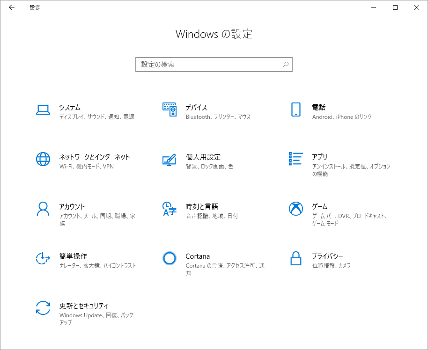This screenshot has height=350, width=428.
Task: Click the 時刻と言語 clock icon
Action: tap(170, 209)
